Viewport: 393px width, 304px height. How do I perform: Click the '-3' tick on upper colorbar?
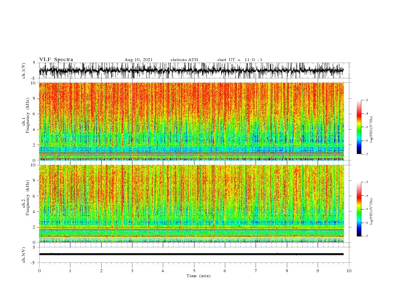click(x=366, y=100)
